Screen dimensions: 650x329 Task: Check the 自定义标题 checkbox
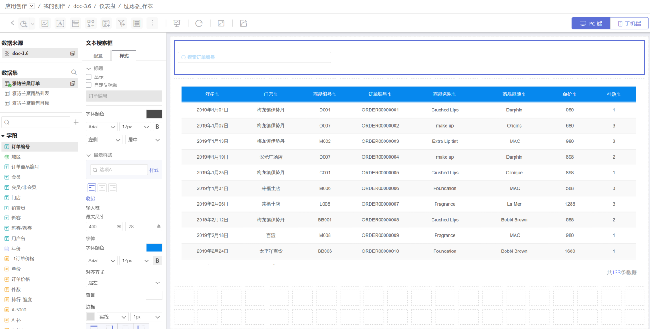tap(89, 85)
